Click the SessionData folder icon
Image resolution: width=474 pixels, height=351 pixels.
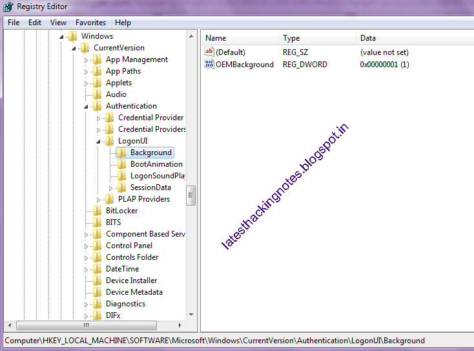pyautogui.click(x=121, y=187)
